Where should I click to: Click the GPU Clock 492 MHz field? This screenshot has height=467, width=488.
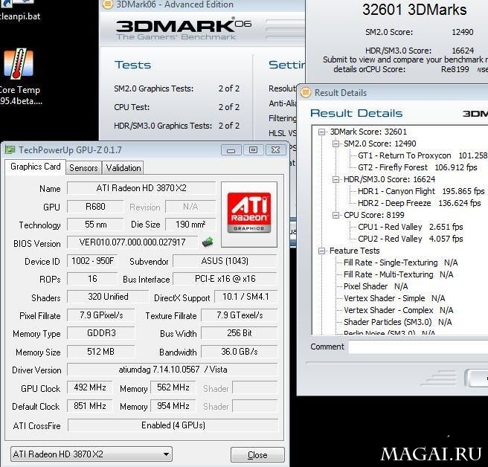coord(89,387)
